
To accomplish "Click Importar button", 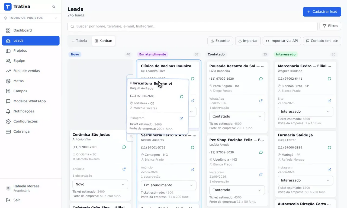I will [248, 41].
